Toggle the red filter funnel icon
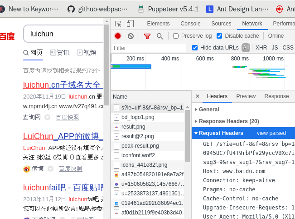This screenshot has height=219, width=295. coord(147,36)
